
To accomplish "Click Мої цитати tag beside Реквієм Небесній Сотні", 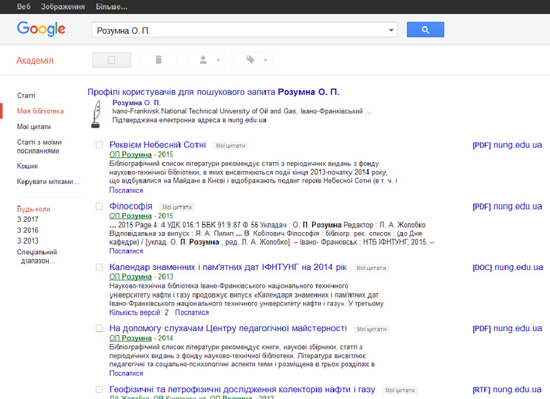I will (230, 146).
